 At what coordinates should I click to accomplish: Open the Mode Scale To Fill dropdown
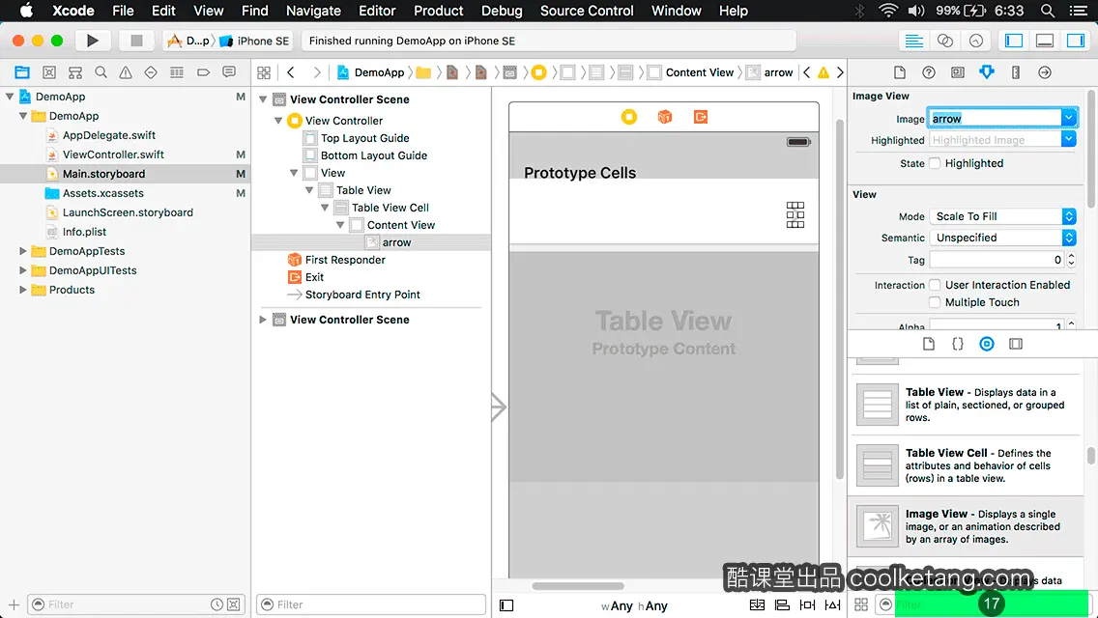coord(1002,216)
